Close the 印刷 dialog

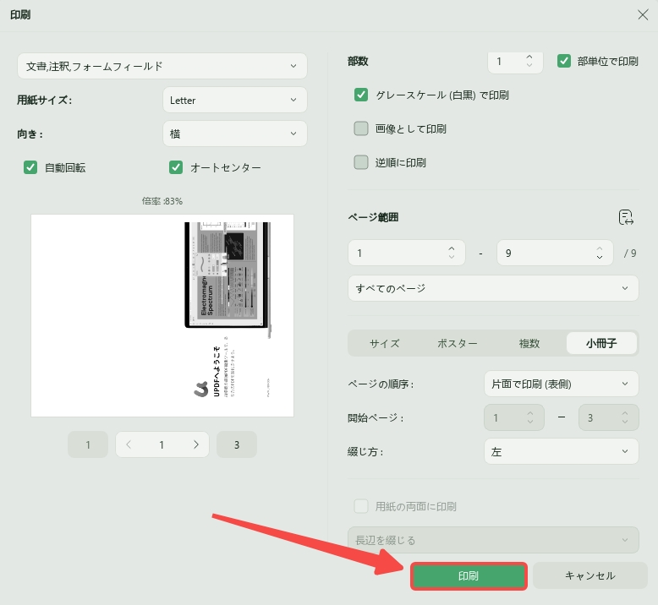click(643, 14)
